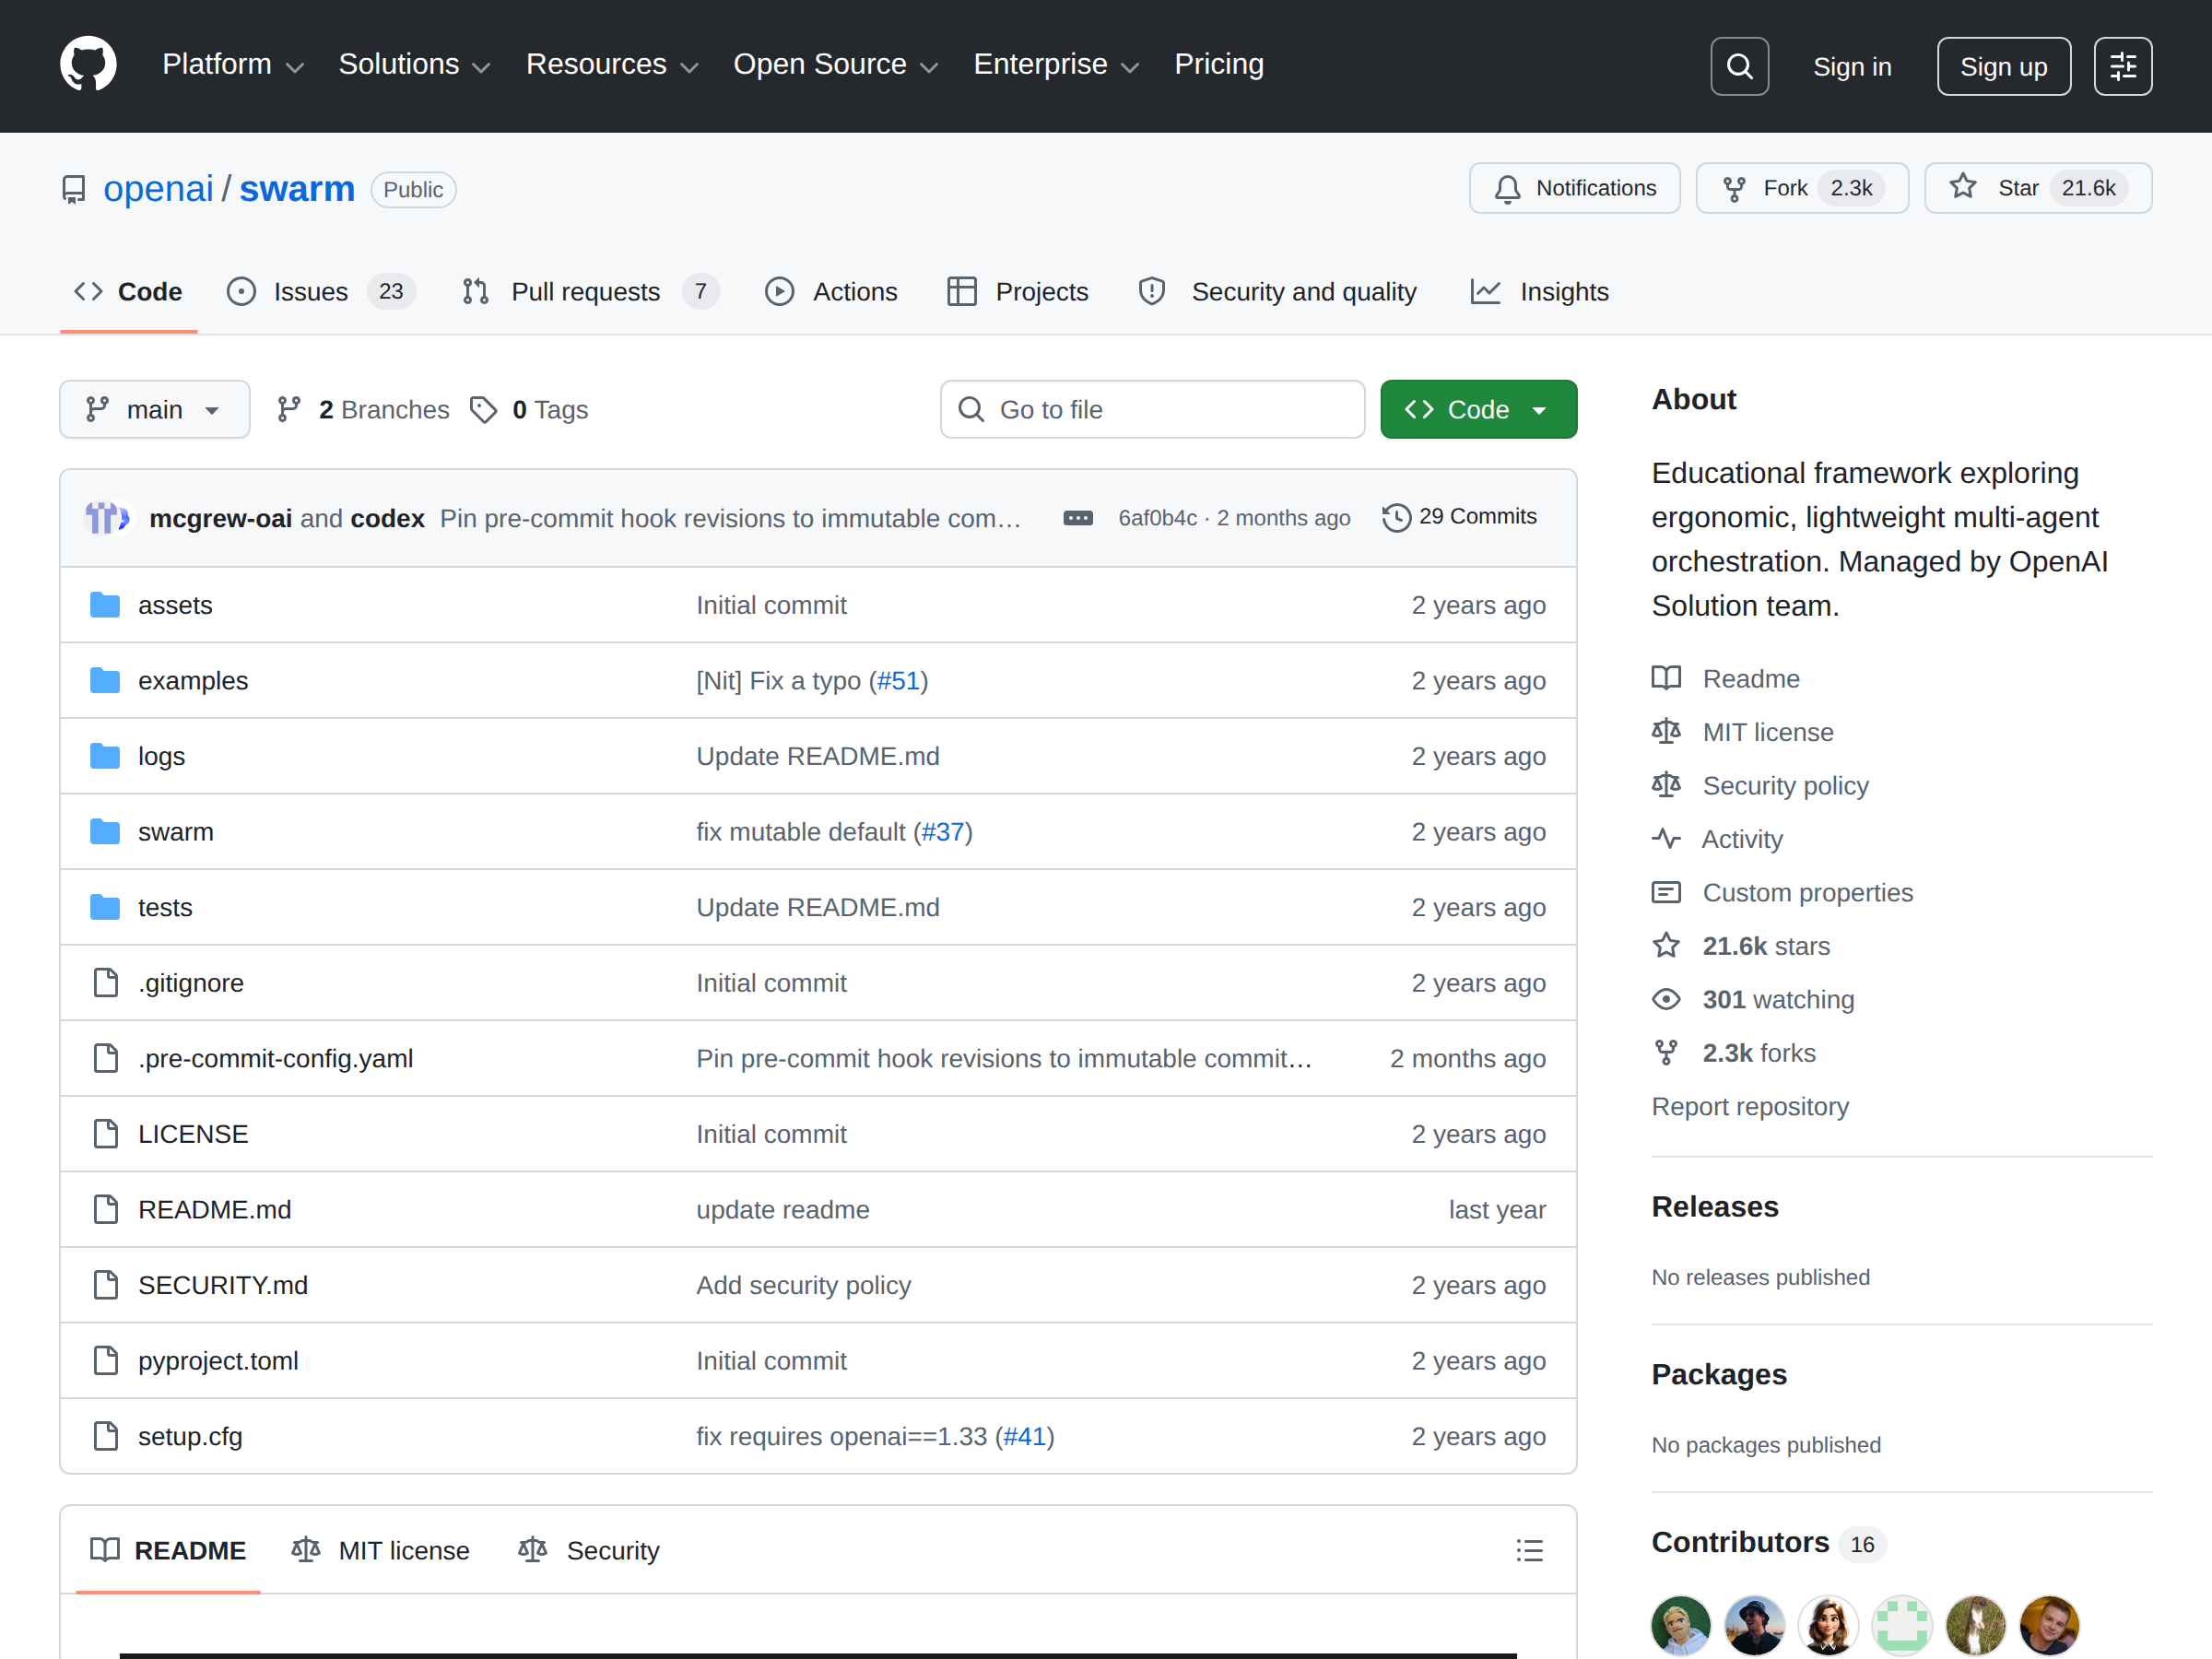Switch to the Actions tab
The height and width of the screenshot is (1659, 2212).
point(832,292)
